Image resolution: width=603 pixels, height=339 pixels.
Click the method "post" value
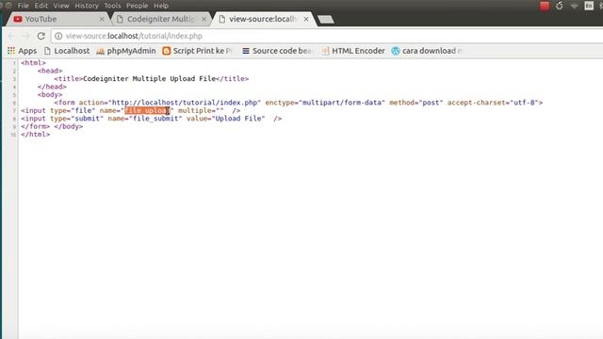[432, 103]
